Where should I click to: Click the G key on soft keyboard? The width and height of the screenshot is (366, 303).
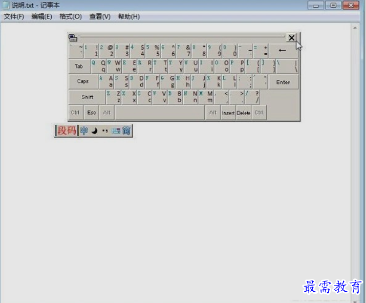coord(168,81)
